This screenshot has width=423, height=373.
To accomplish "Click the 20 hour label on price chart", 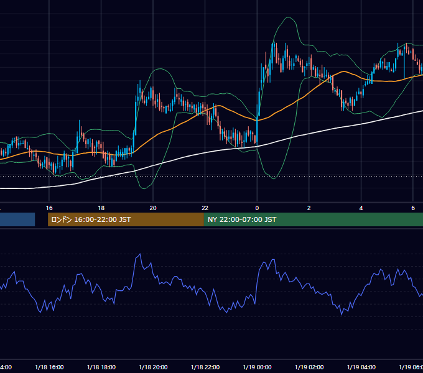I will (x=153, y=208).
